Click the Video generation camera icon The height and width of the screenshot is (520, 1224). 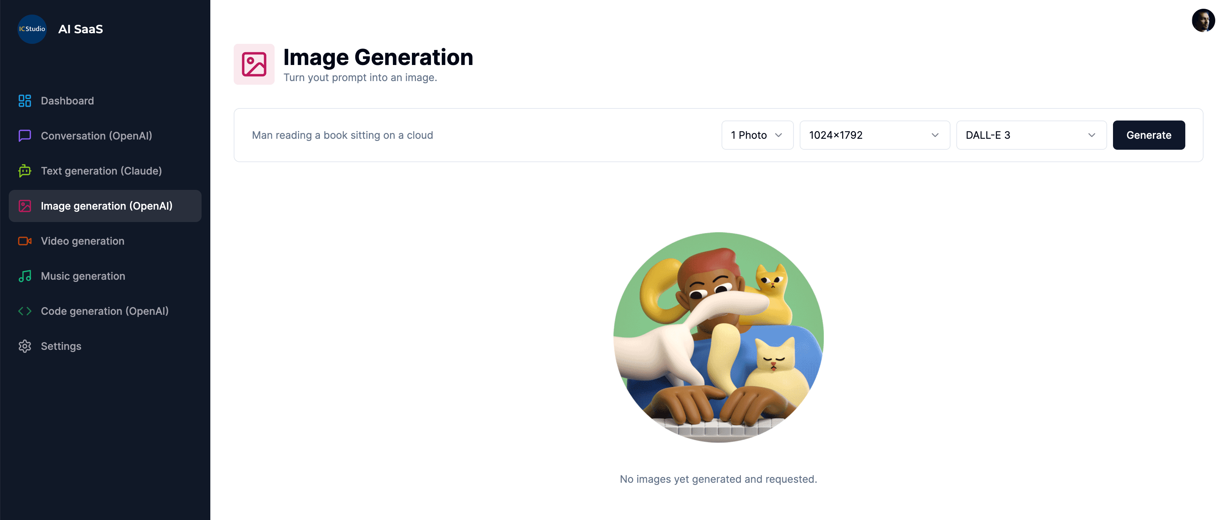[x=25, y=241]
